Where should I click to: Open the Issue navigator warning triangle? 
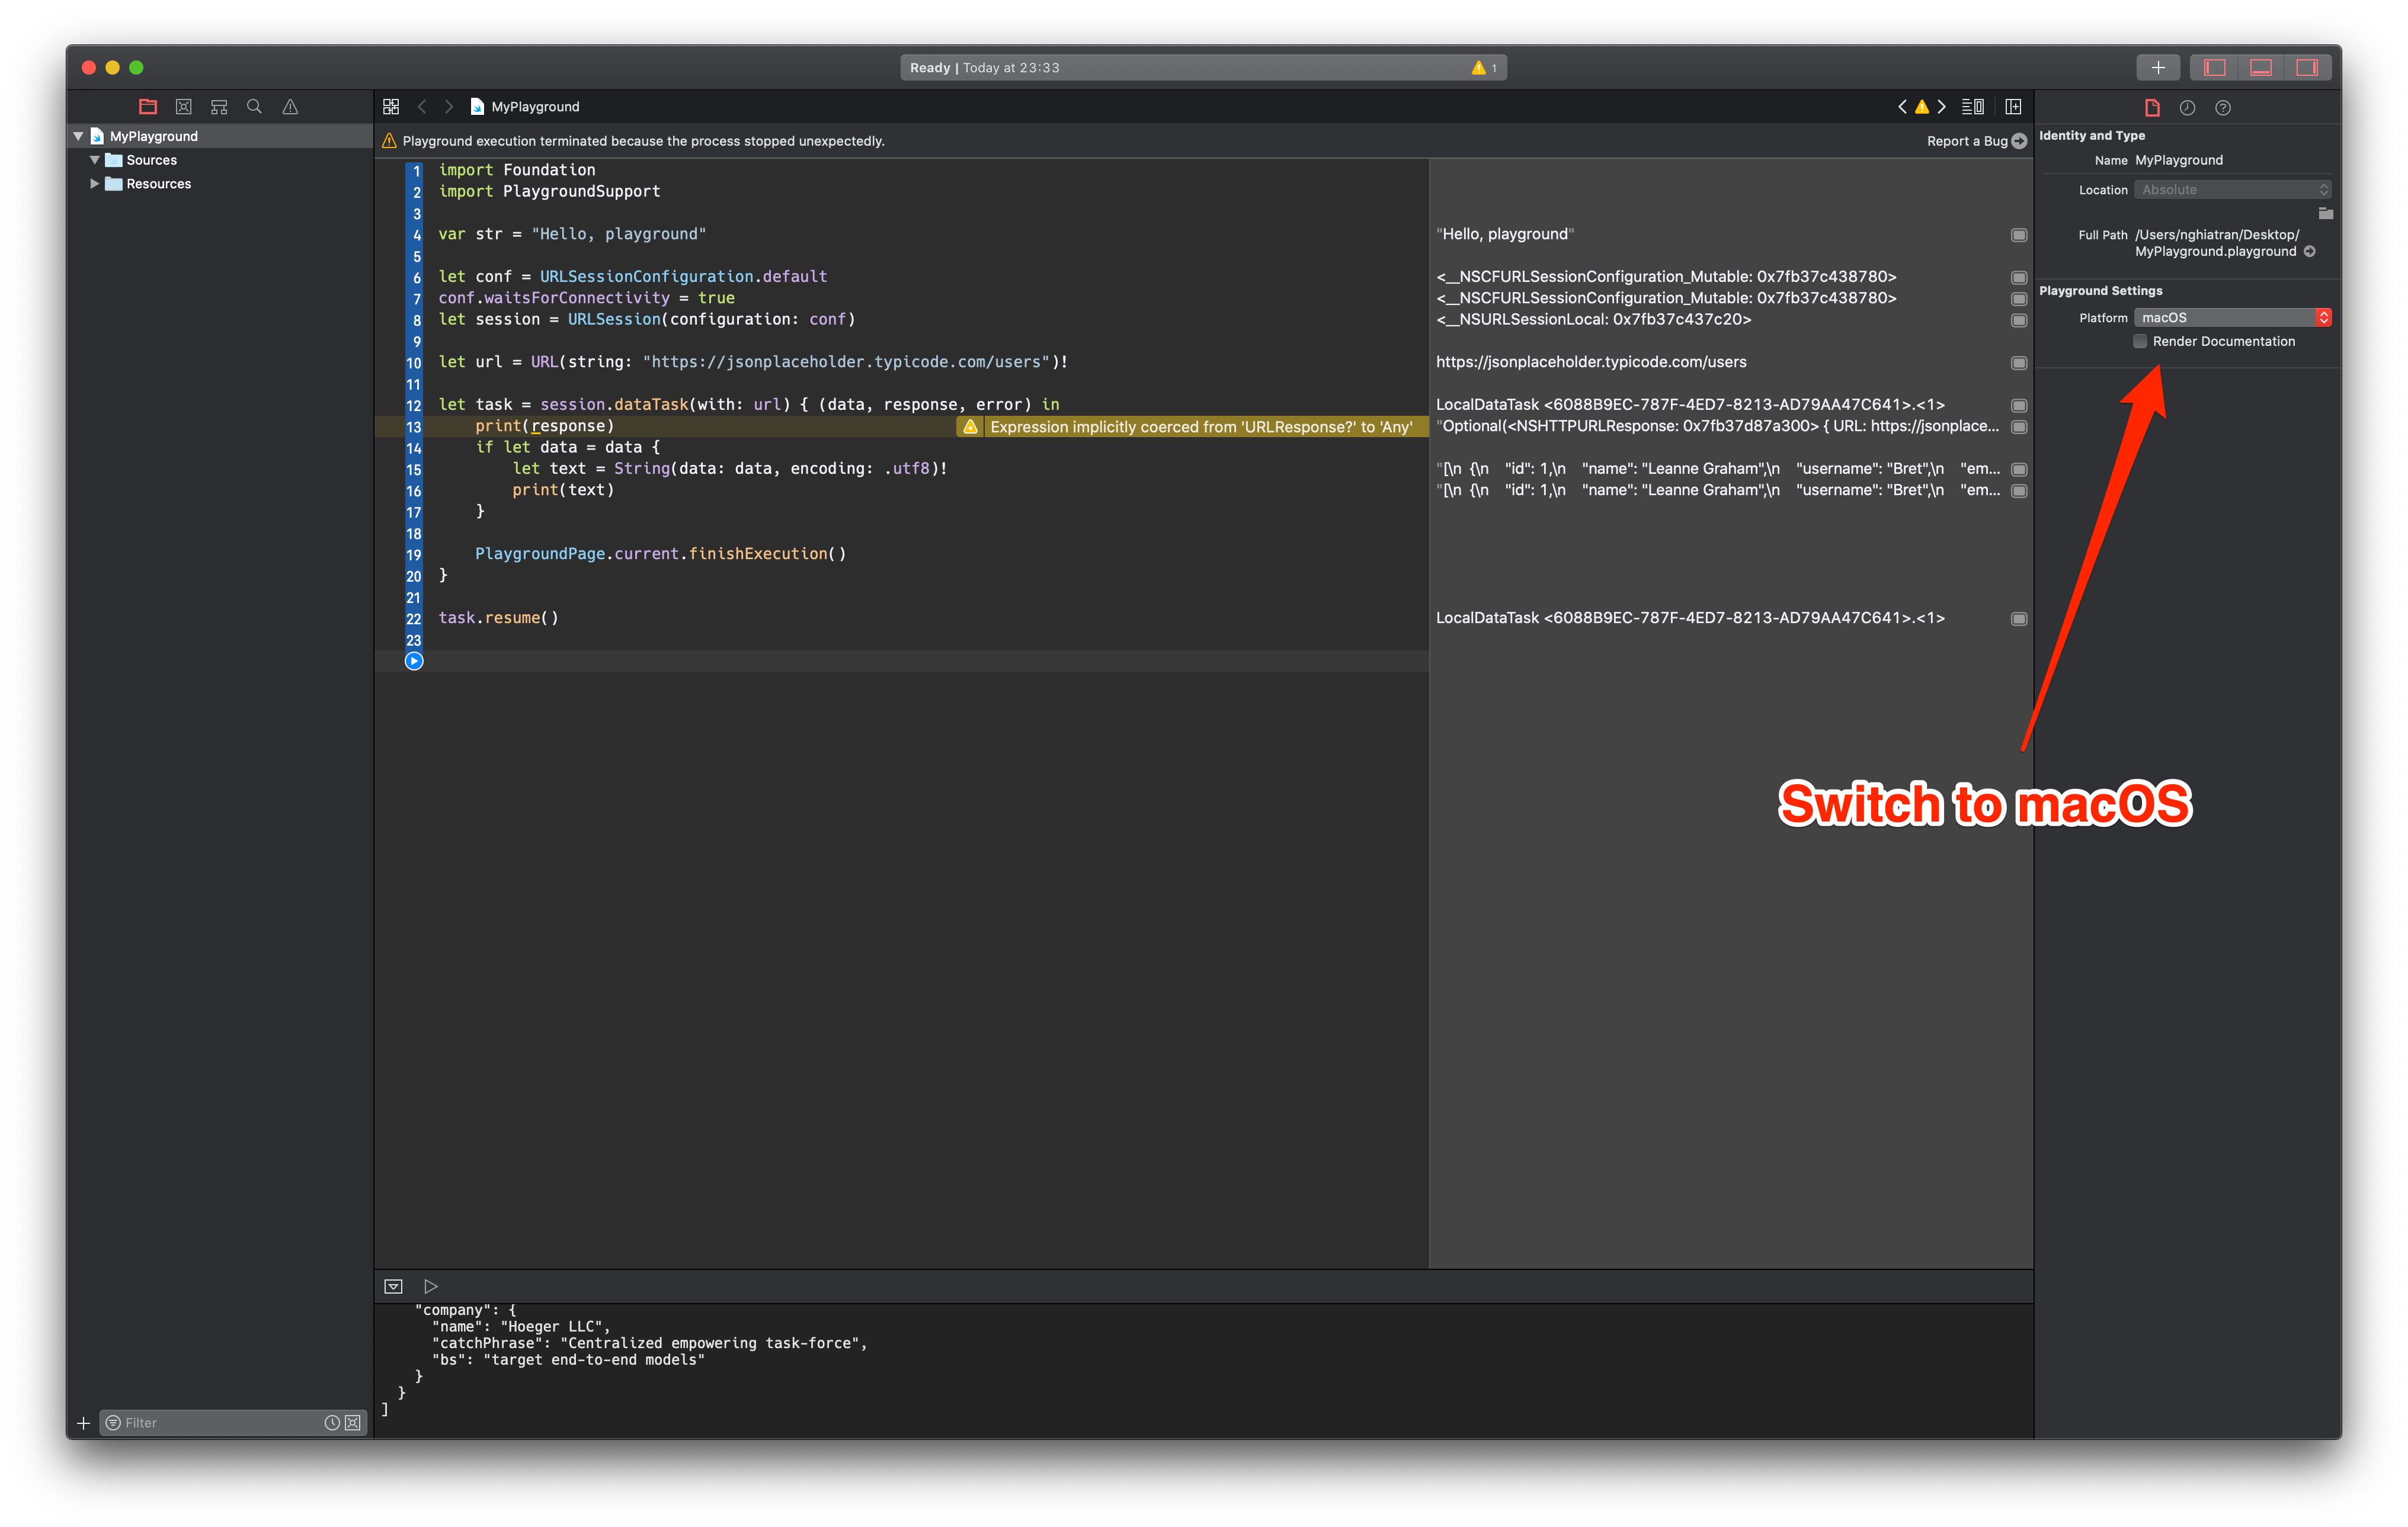click(290, 106)
